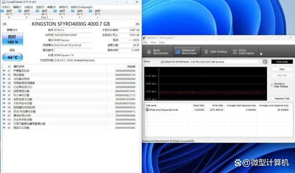295x173 pixels.
Task: Switch to the 45 °C drive tab
Action: click(62, 14)
